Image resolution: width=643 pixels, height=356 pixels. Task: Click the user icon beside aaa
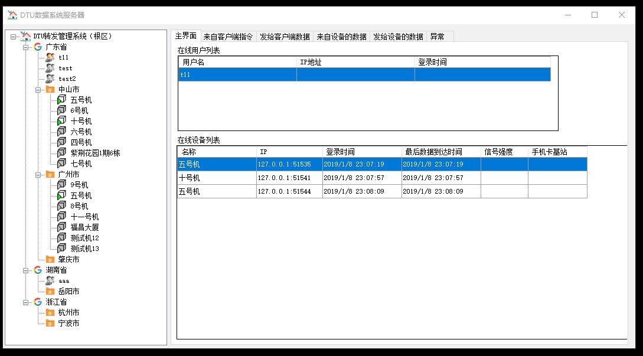pos(50,280)
